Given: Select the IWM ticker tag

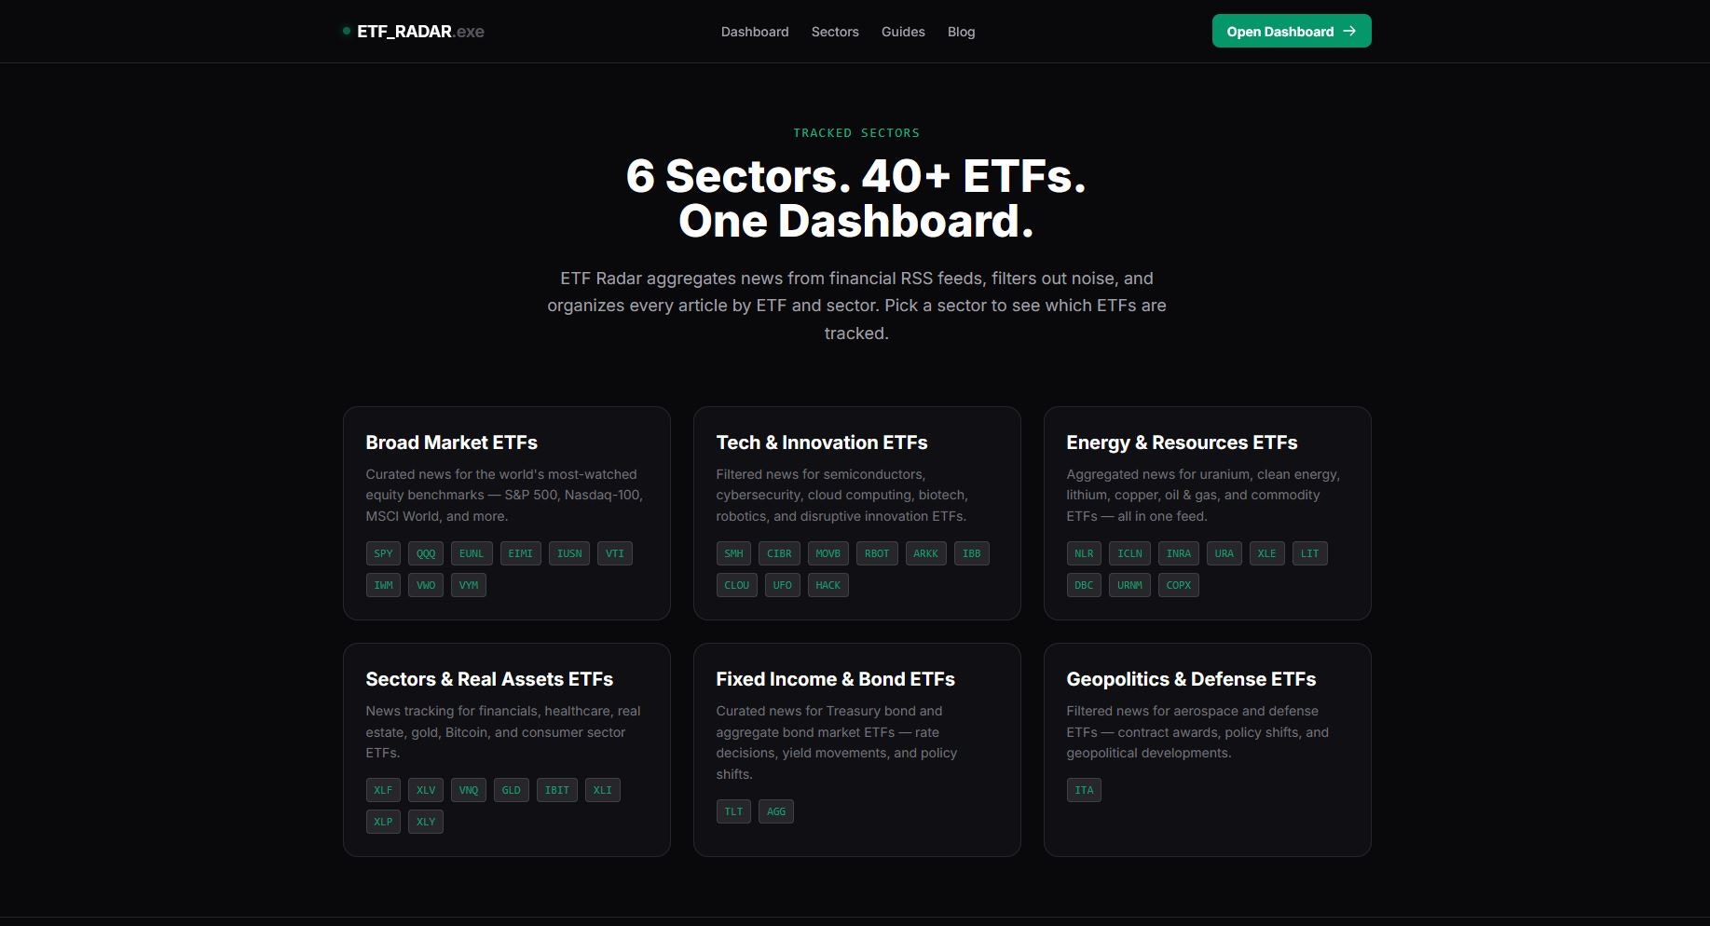Looking at the screenshot, I should pyautogui.click(x=383, y=585).
